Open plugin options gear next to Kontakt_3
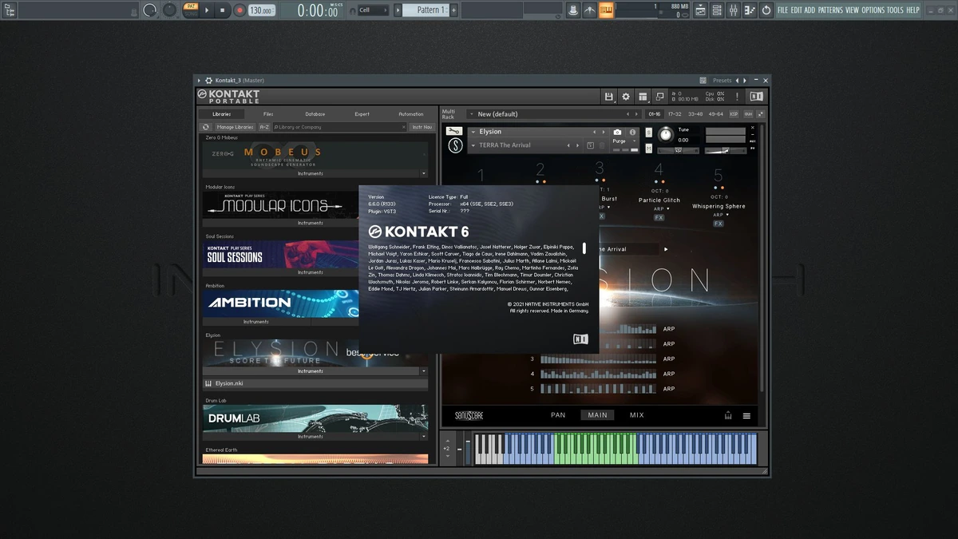Screen dimensions: 958x539 click(x=208, y=80)
